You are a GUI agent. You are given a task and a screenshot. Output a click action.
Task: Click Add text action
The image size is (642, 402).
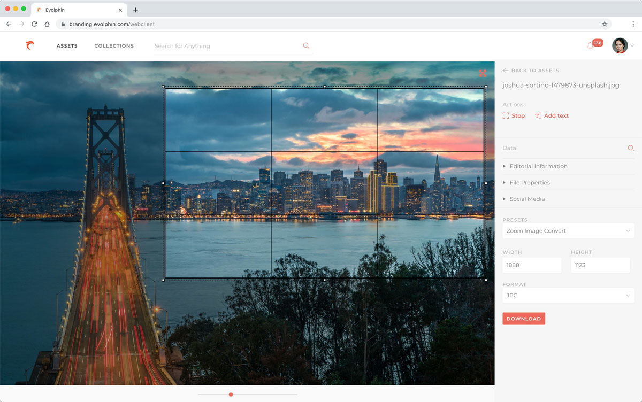tap(552, 115)
